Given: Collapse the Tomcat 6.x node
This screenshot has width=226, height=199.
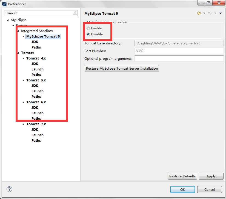Looking at the screenshot, I should pos(23,102).
